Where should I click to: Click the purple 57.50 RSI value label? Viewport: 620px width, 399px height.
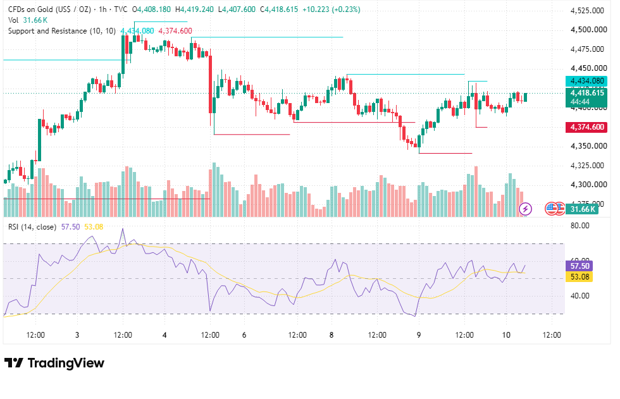580,266
